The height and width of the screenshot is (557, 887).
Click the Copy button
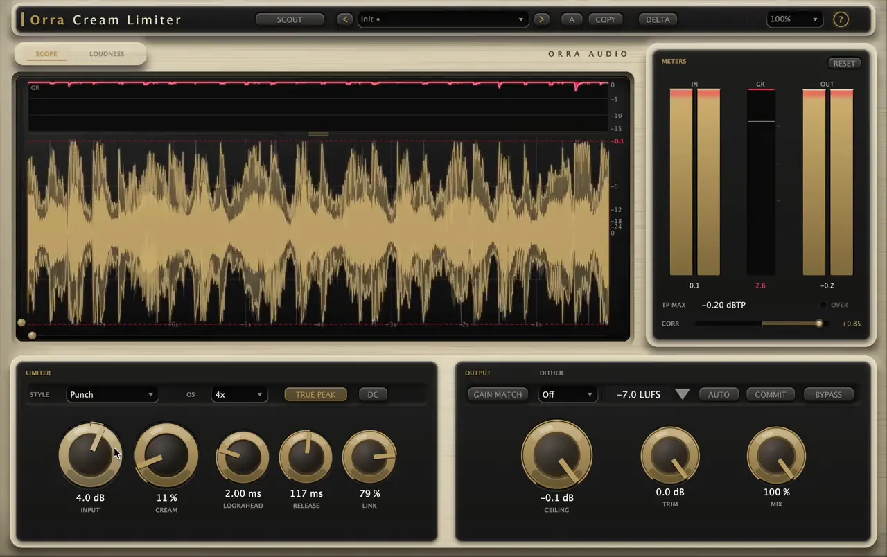coord(605,19)
